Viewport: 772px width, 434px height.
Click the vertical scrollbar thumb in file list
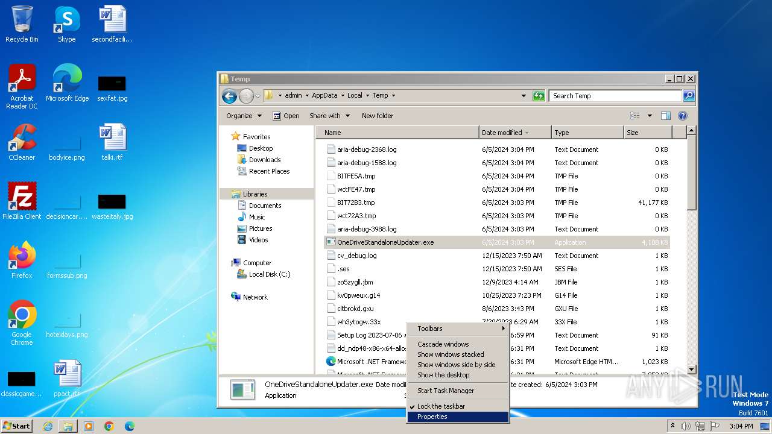692,174
